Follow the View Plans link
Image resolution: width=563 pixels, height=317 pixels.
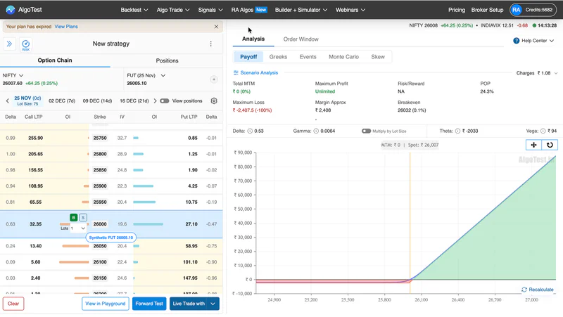tap(66, 27)
